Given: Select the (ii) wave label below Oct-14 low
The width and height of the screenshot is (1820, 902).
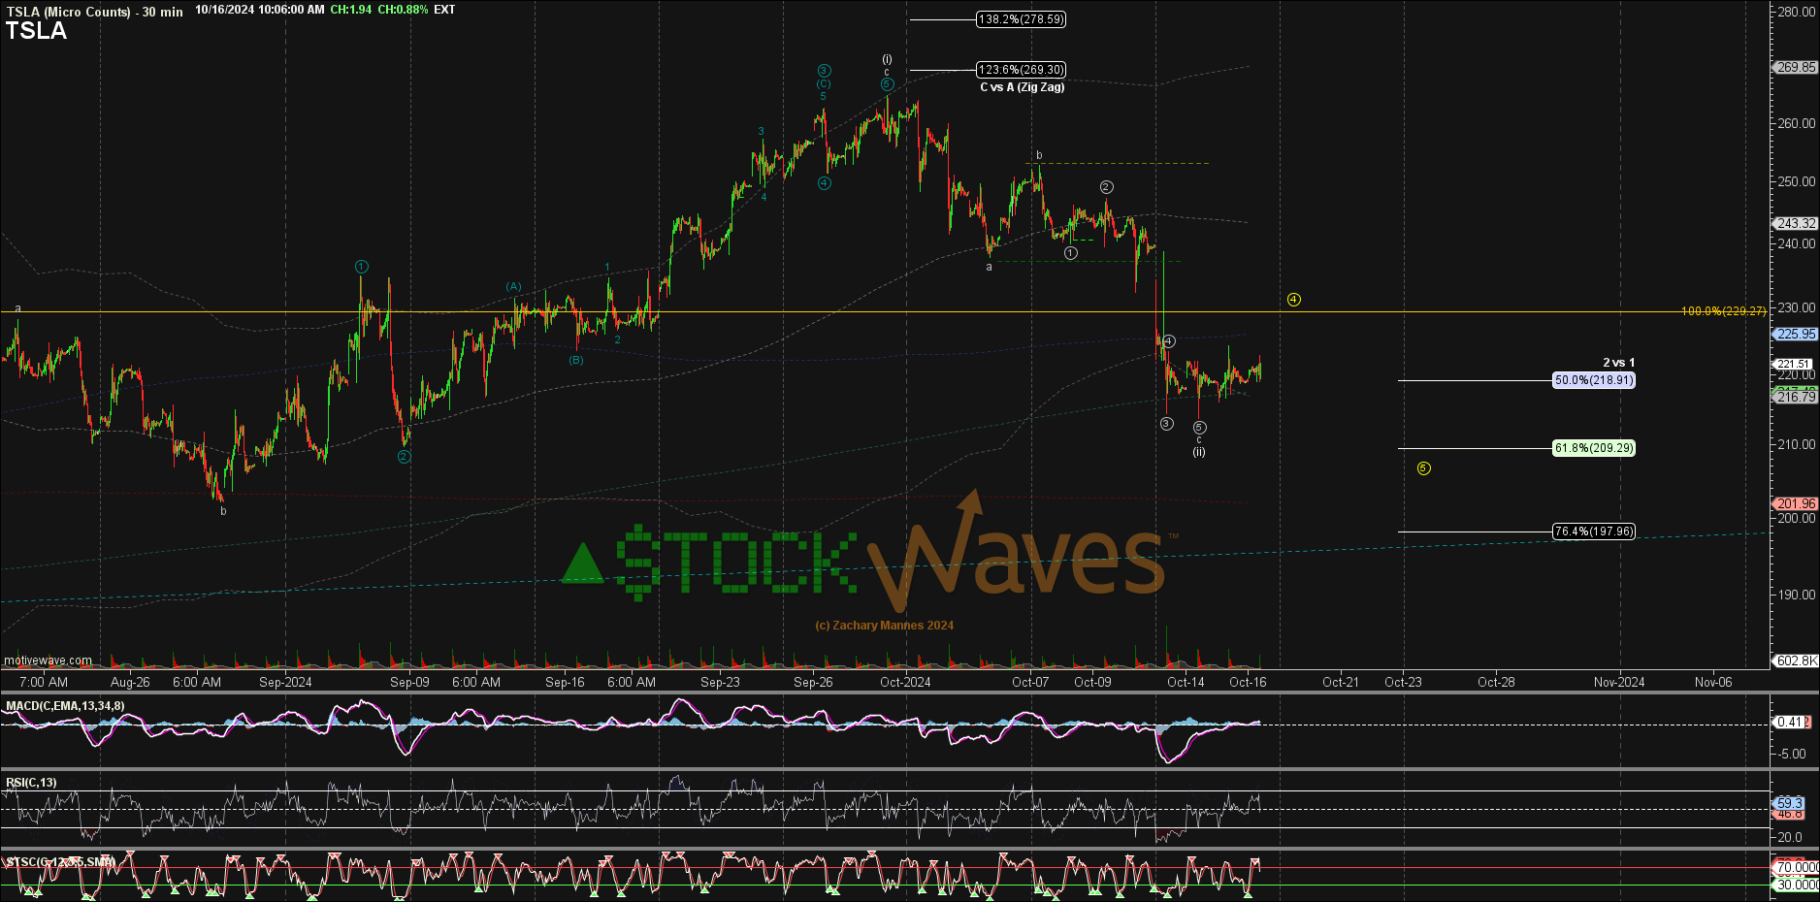Looking at the screenshot, I should (x=1199, y=452).
